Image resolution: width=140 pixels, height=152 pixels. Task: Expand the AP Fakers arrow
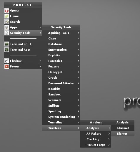tap(109, 133)
